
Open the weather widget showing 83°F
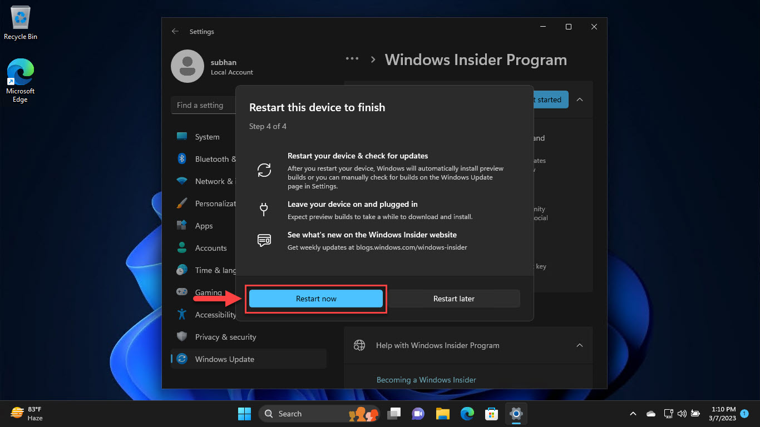coord(27,413)
